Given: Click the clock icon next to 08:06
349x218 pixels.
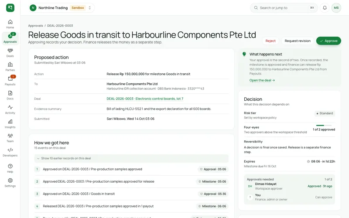Looking at the screenshot, I should (308, 161).
